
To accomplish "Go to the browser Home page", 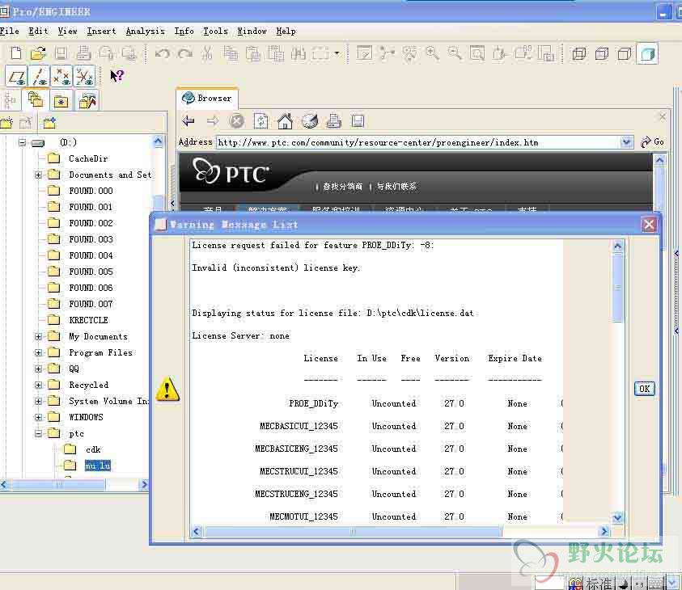I will [285, 121].
